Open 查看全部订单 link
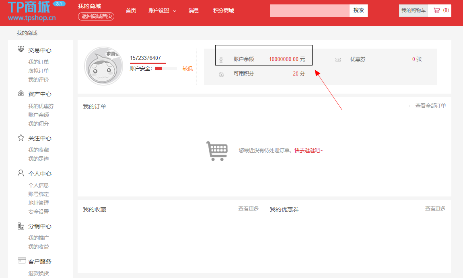Viewport: 463px width, 278px height. click(430, 106)
